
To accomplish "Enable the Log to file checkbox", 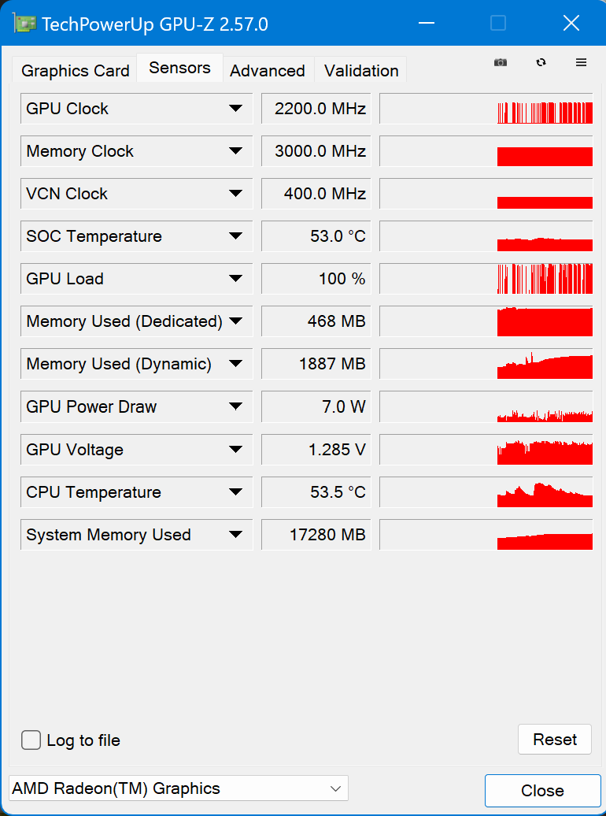I will click(x=31, y=740).
